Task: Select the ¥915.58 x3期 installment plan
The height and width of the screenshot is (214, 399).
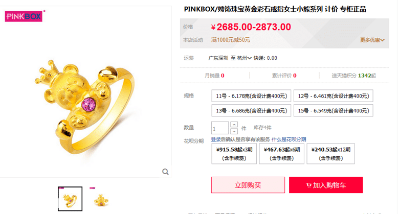Action: 234,154
